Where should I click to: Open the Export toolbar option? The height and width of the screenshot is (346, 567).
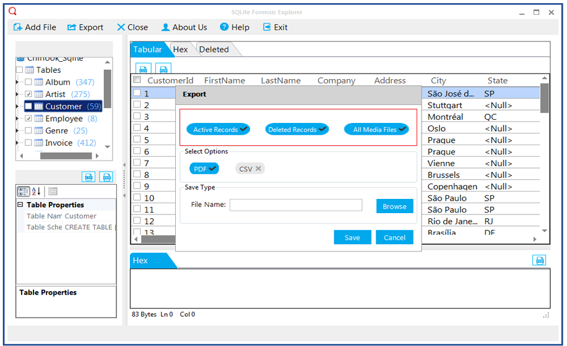pyautogui.click(x=85, y=27)
